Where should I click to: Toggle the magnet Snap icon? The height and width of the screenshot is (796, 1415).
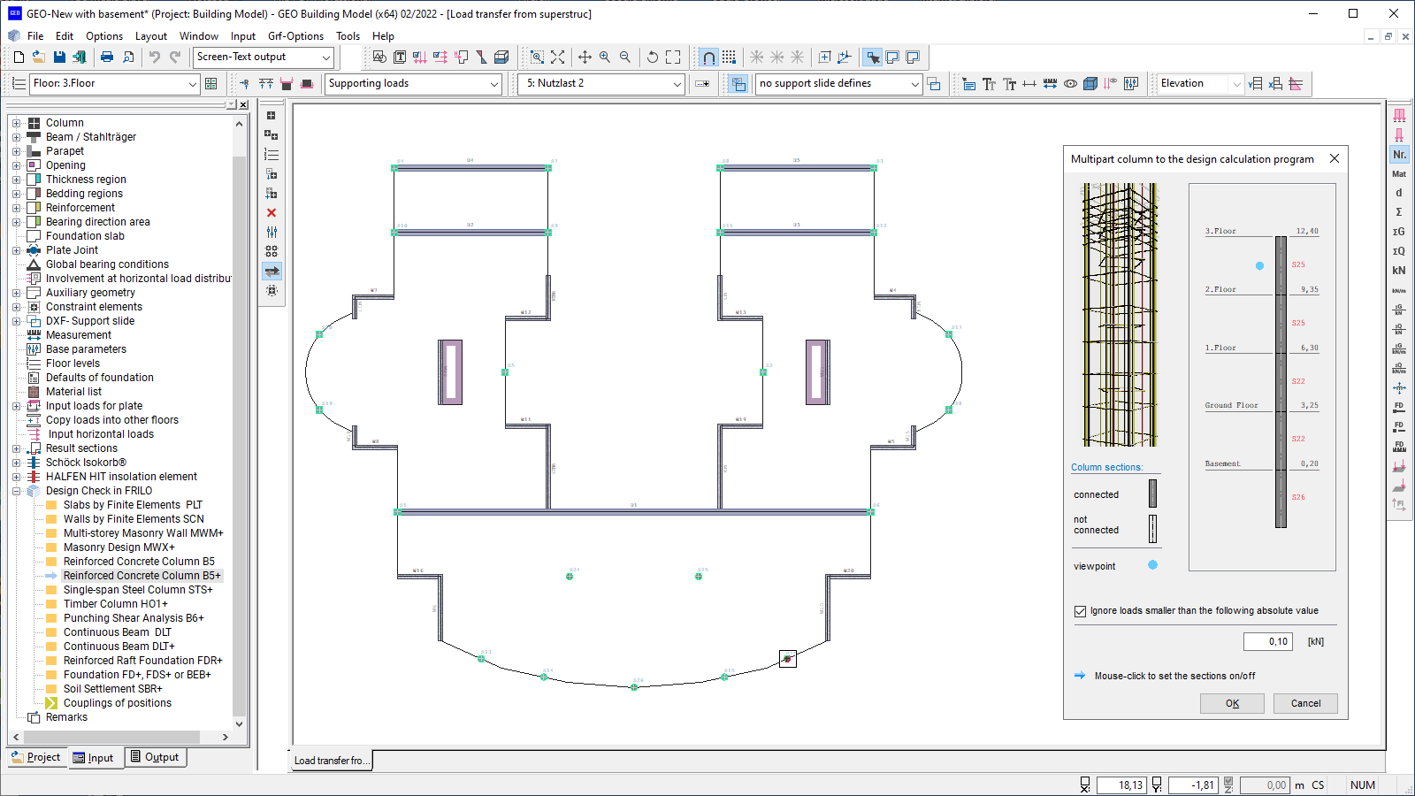(x=708, y=57)
